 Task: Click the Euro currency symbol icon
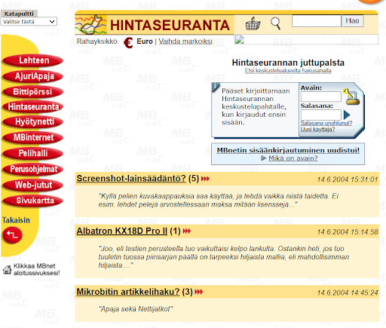pos(128,42)
